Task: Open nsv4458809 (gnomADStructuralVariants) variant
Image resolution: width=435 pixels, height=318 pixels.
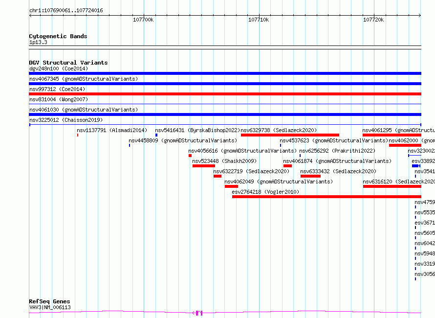Action: coord(183,140)
